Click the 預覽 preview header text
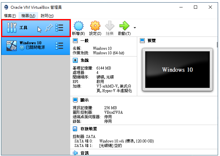Screen dimensions: 220x156 click(151, 41)
